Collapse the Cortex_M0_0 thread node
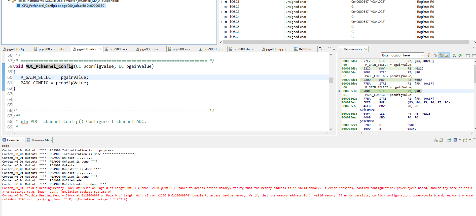 pyautogui.click(x=9, y=1)
